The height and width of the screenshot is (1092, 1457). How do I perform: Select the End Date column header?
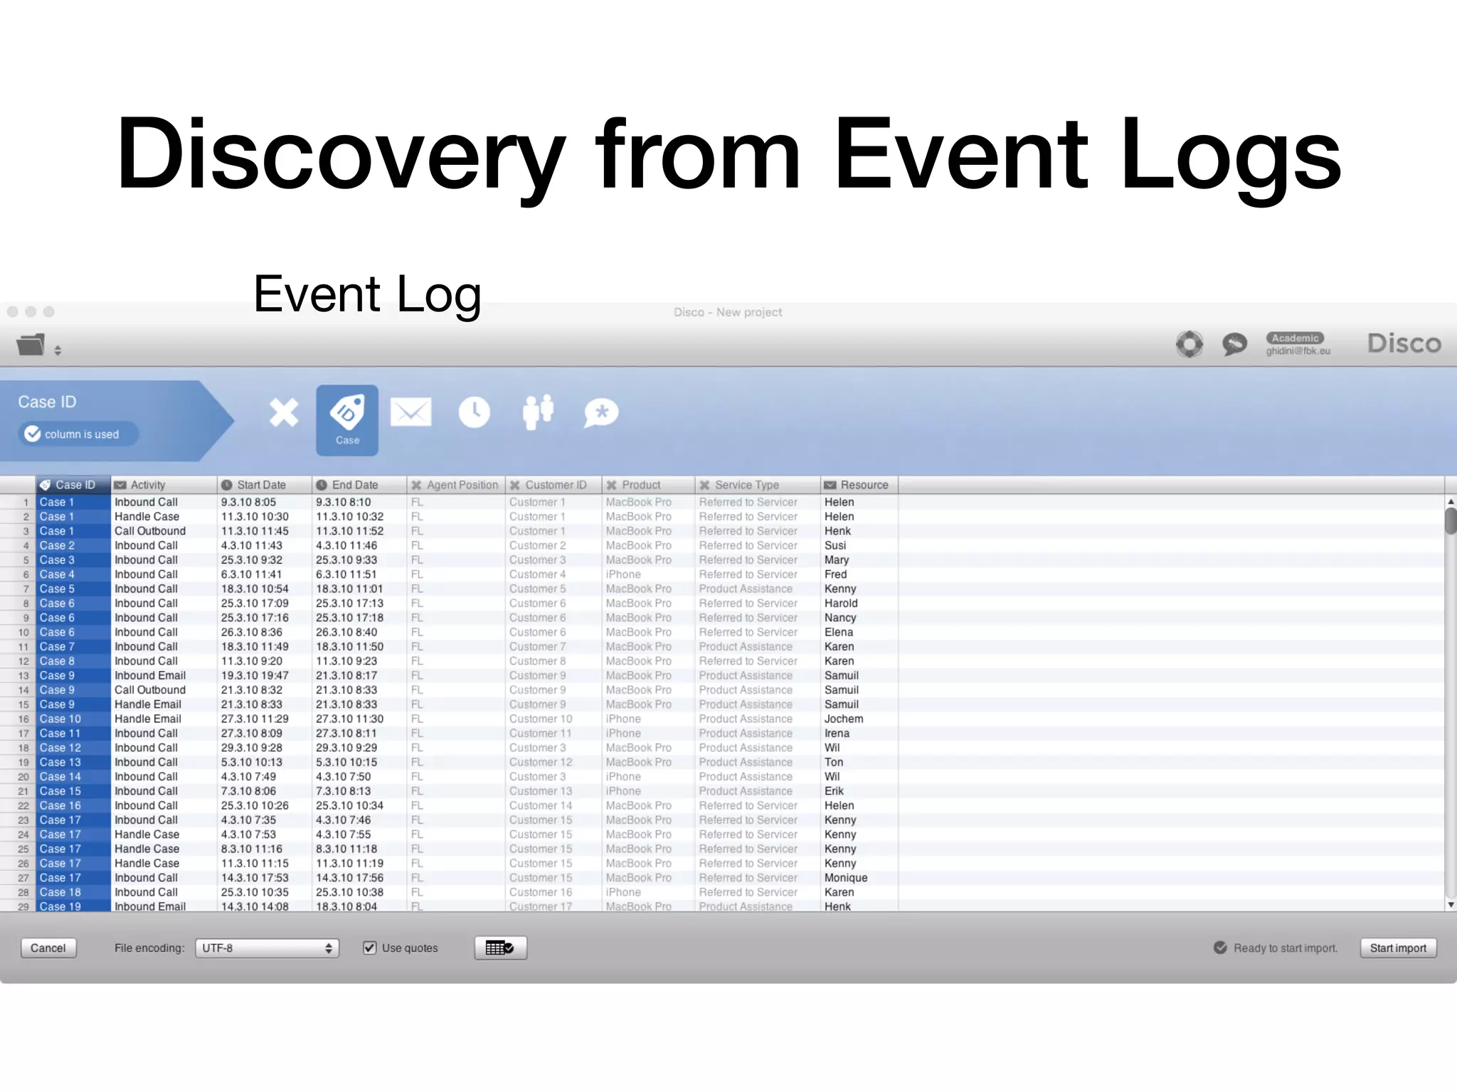pyautogui.click(x=359, y=485)
